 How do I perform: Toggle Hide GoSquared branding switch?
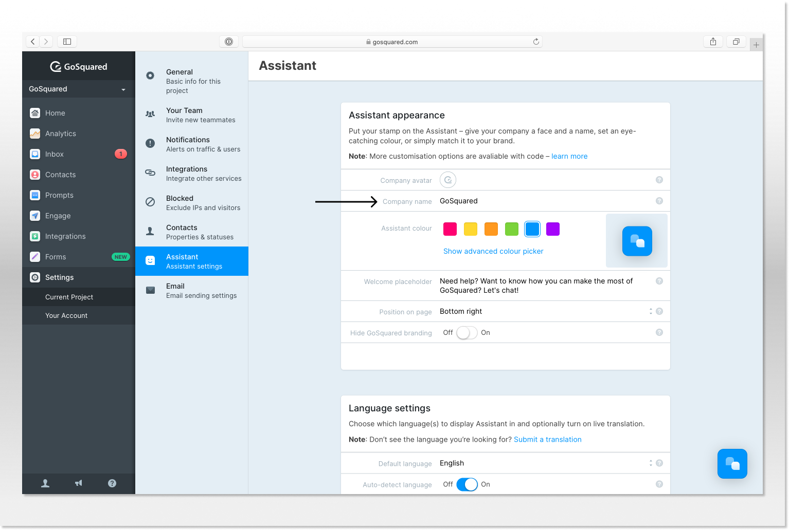tap(467, 333)
